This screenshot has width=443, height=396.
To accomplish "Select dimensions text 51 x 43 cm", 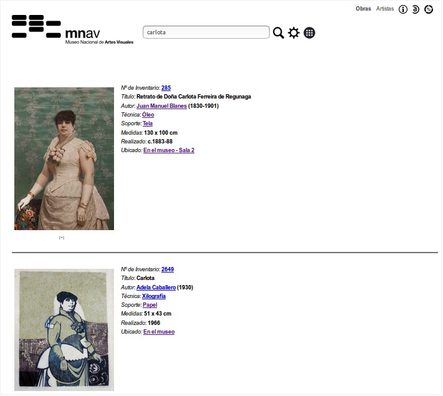I will pos(158,314).
